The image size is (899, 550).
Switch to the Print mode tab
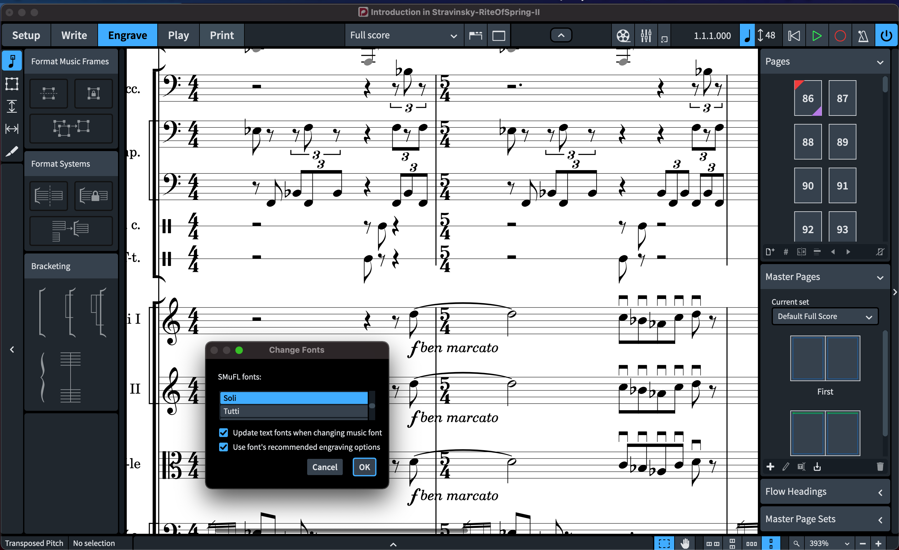(221, 35)
